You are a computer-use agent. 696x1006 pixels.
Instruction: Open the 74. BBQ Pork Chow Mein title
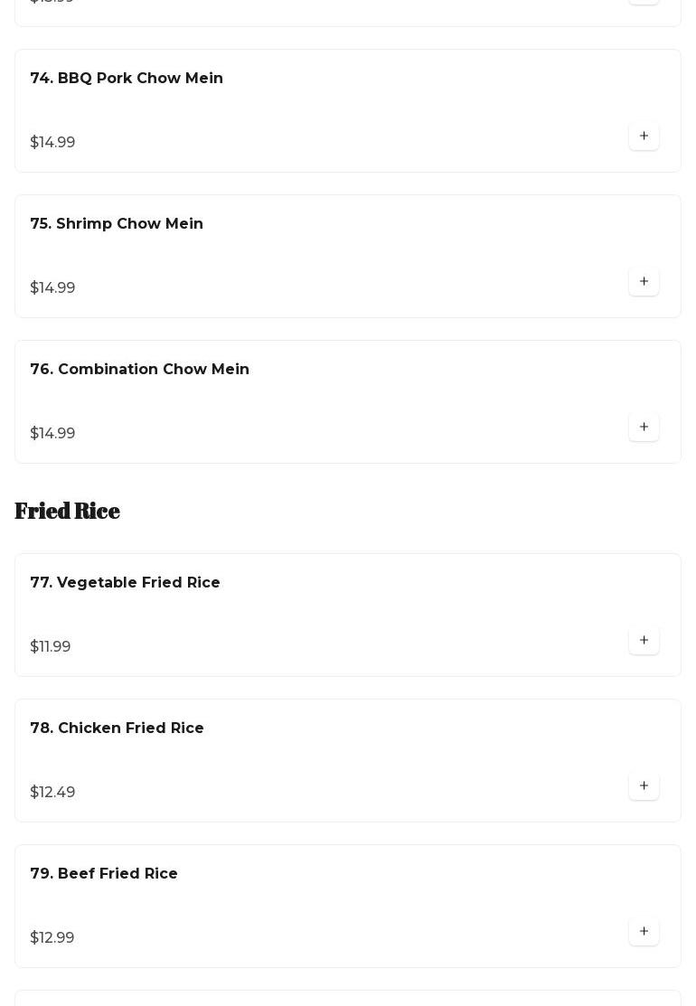(x=127, y=78)
